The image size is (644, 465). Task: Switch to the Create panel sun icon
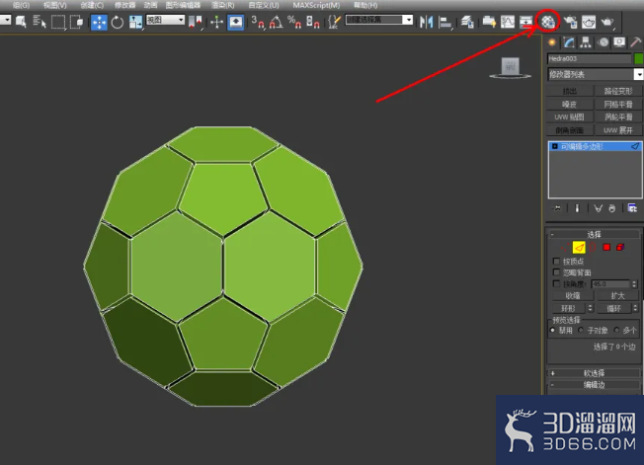click(552, 42)
